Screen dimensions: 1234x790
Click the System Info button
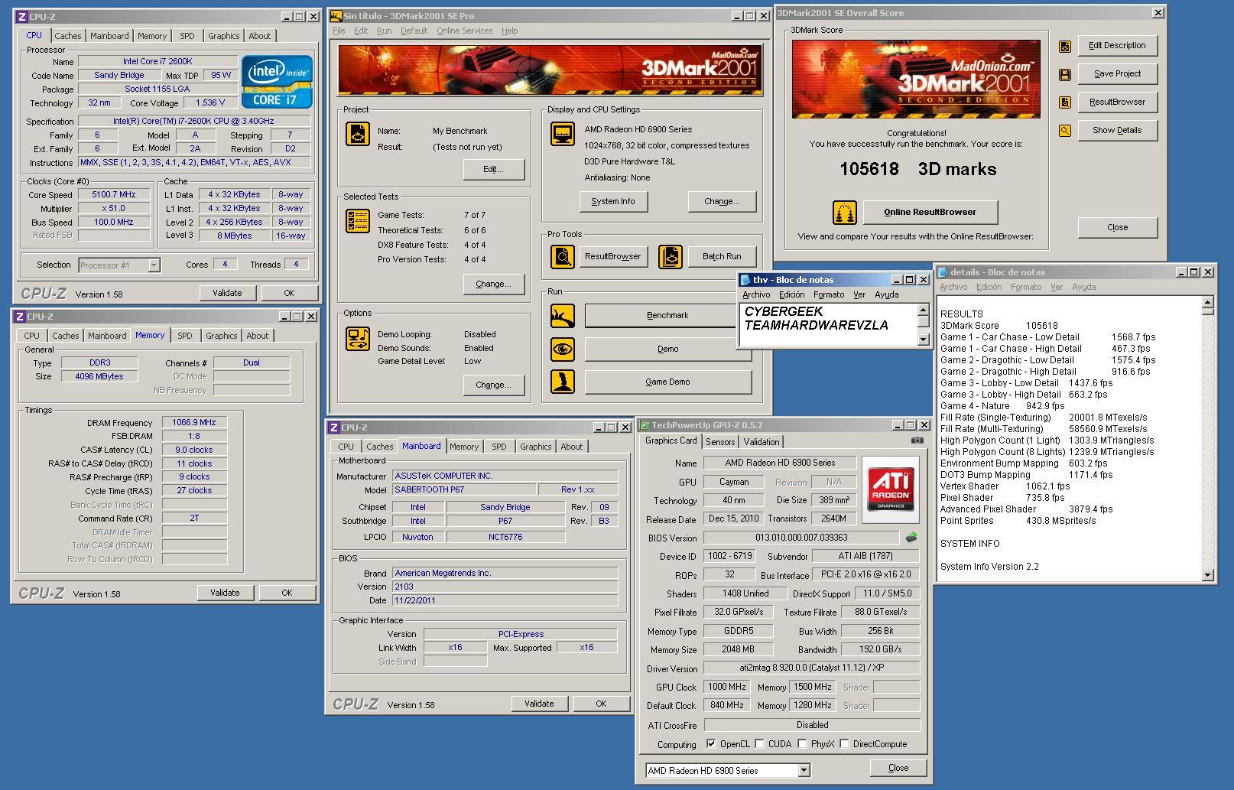[x=613, y=202]
